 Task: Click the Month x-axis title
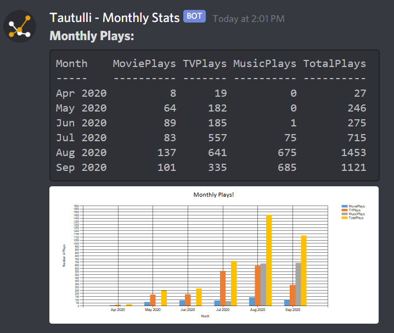pyautogui.click(x=205, y=316)
